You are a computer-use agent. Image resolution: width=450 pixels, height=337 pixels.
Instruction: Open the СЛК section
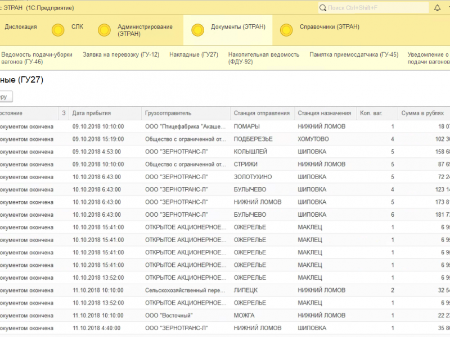[x=77, y=26]
